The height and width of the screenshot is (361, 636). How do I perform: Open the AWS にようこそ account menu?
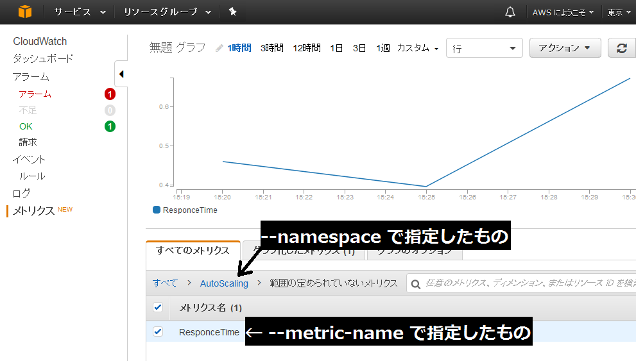pos(563,13)
